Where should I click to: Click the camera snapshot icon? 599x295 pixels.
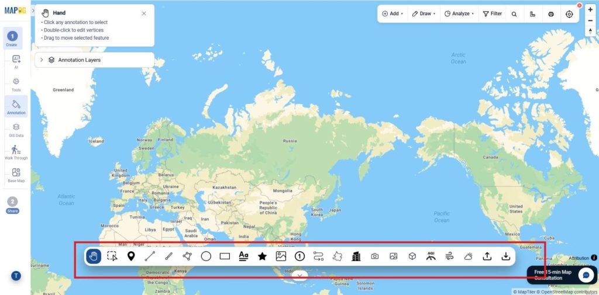click(x=375, y=256)
